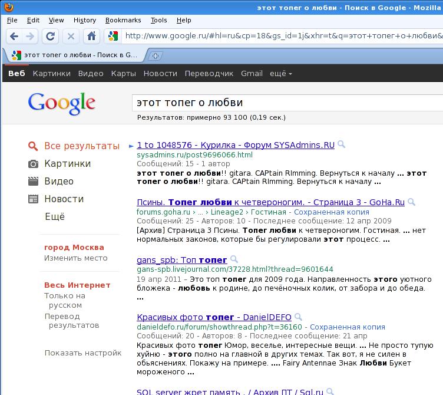The width and height of the screenshot is (443, 395).
Task: Preview the SYSAdmins.RU result with magnifier icon
Action: (x=342, y=144)
